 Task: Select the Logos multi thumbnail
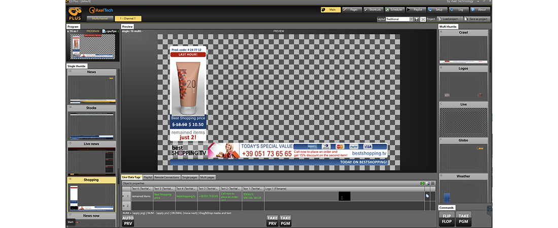click(463, 83)
